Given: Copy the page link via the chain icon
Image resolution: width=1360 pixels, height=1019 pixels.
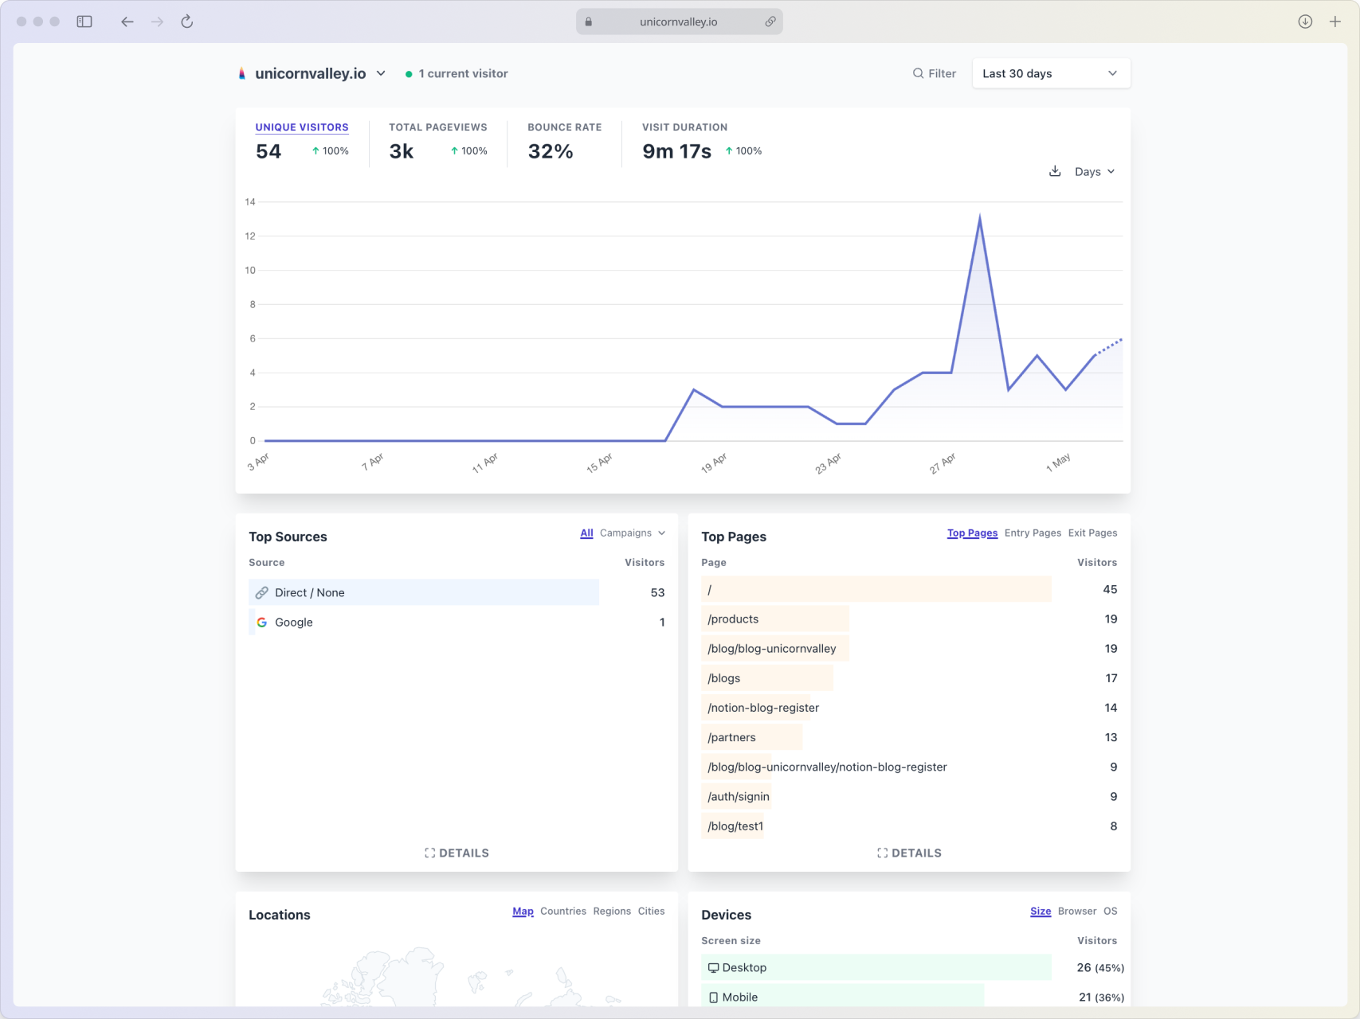Looking at the screenshot, I should 770,22.
